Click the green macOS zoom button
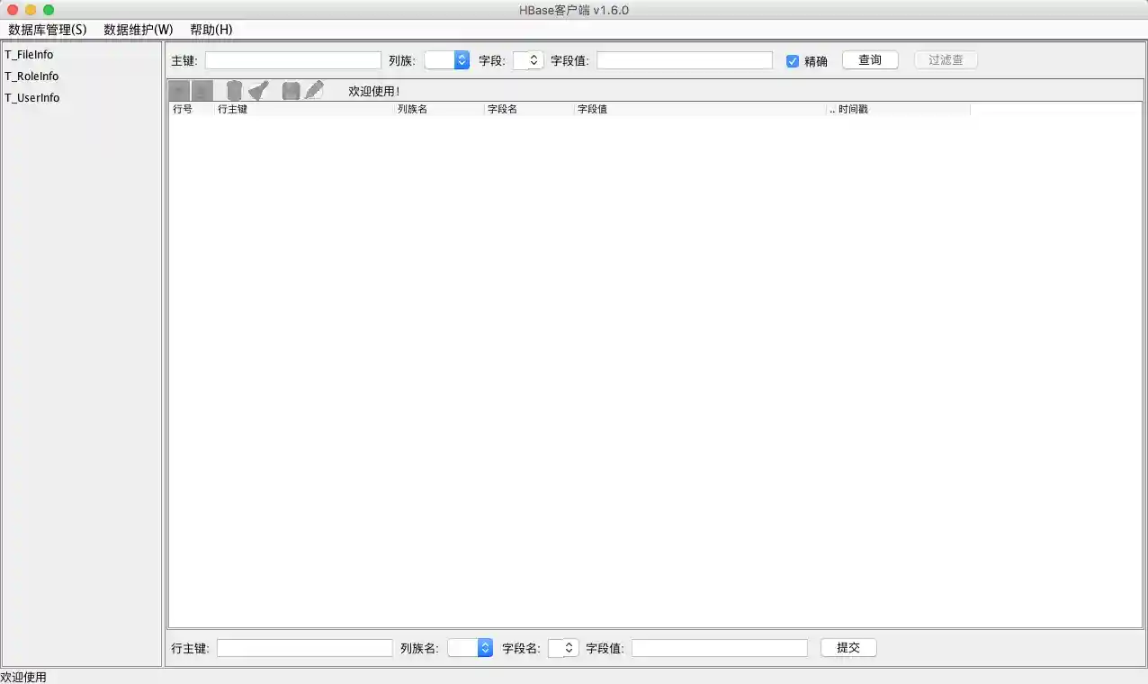1148x684 pixels. tap(49, 10)
